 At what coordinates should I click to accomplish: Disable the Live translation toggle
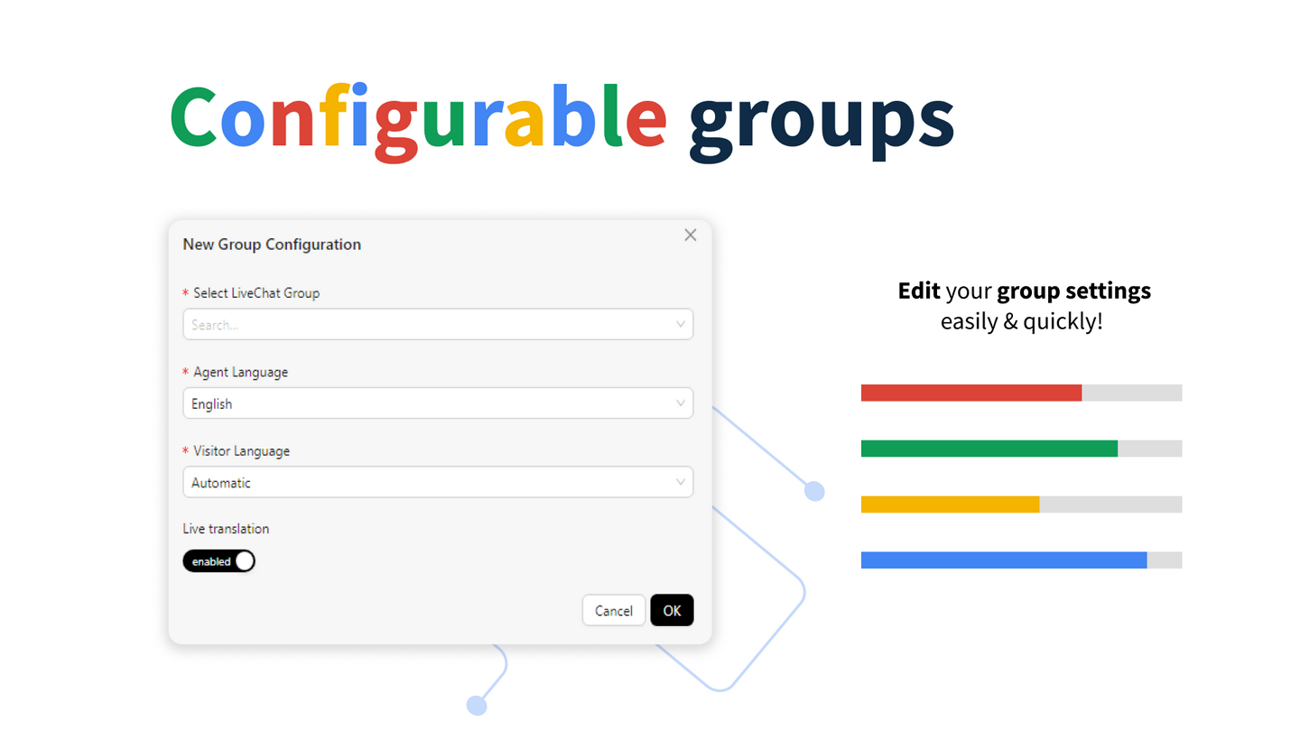tap(219, 561)
